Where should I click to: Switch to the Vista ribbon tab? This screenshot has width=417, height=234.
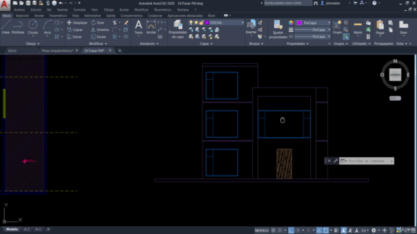click(76, 16)
